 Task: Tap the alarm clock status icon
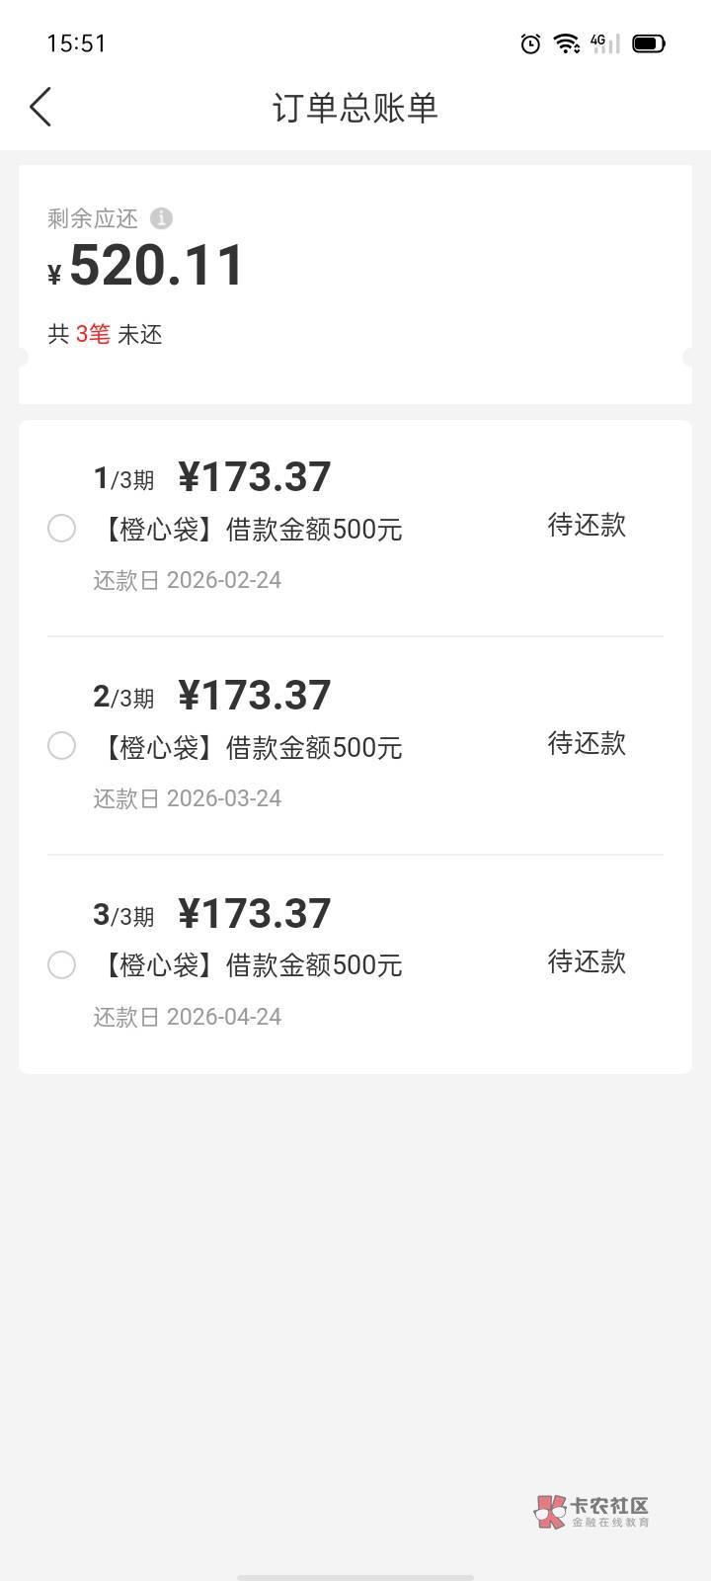point(530,43)
